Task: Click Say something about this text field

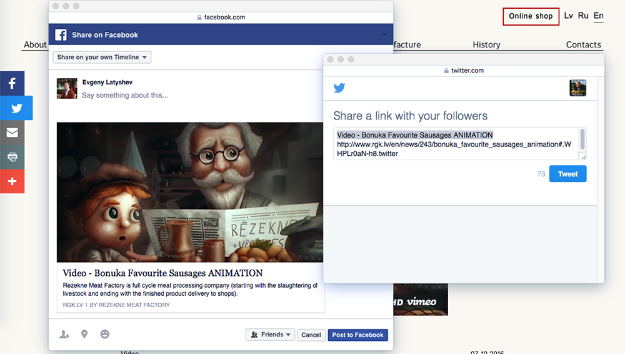Action: click(125, 96)
